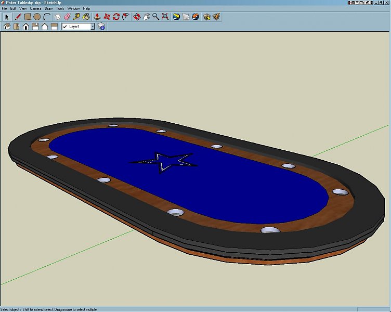This screenshot has height=312, width=391.
Task: Click the status bar hint 'Select objects. Shift to extend select.'
Action: click(27, 309)
